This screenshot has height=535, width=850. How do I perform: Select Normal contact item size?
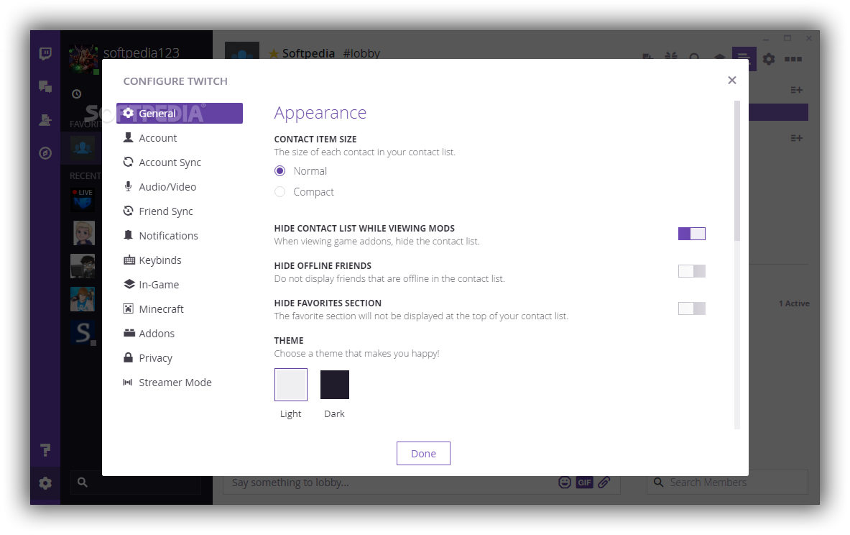point(280,171)
